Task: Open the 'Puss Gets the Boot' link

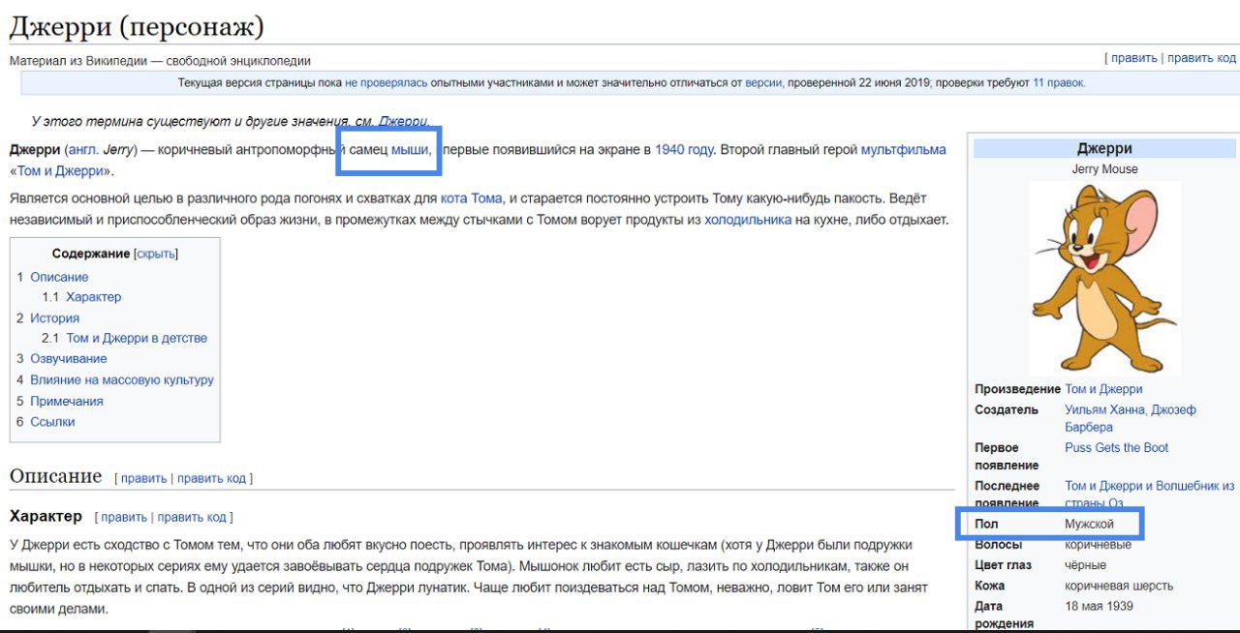Action: [x=1116, y=448]
